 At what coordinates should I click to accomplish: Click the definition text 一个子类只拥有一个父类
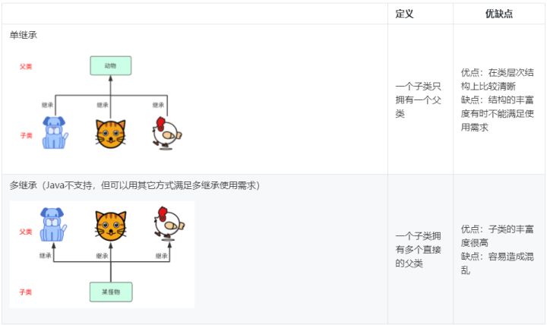coord(419,99)
